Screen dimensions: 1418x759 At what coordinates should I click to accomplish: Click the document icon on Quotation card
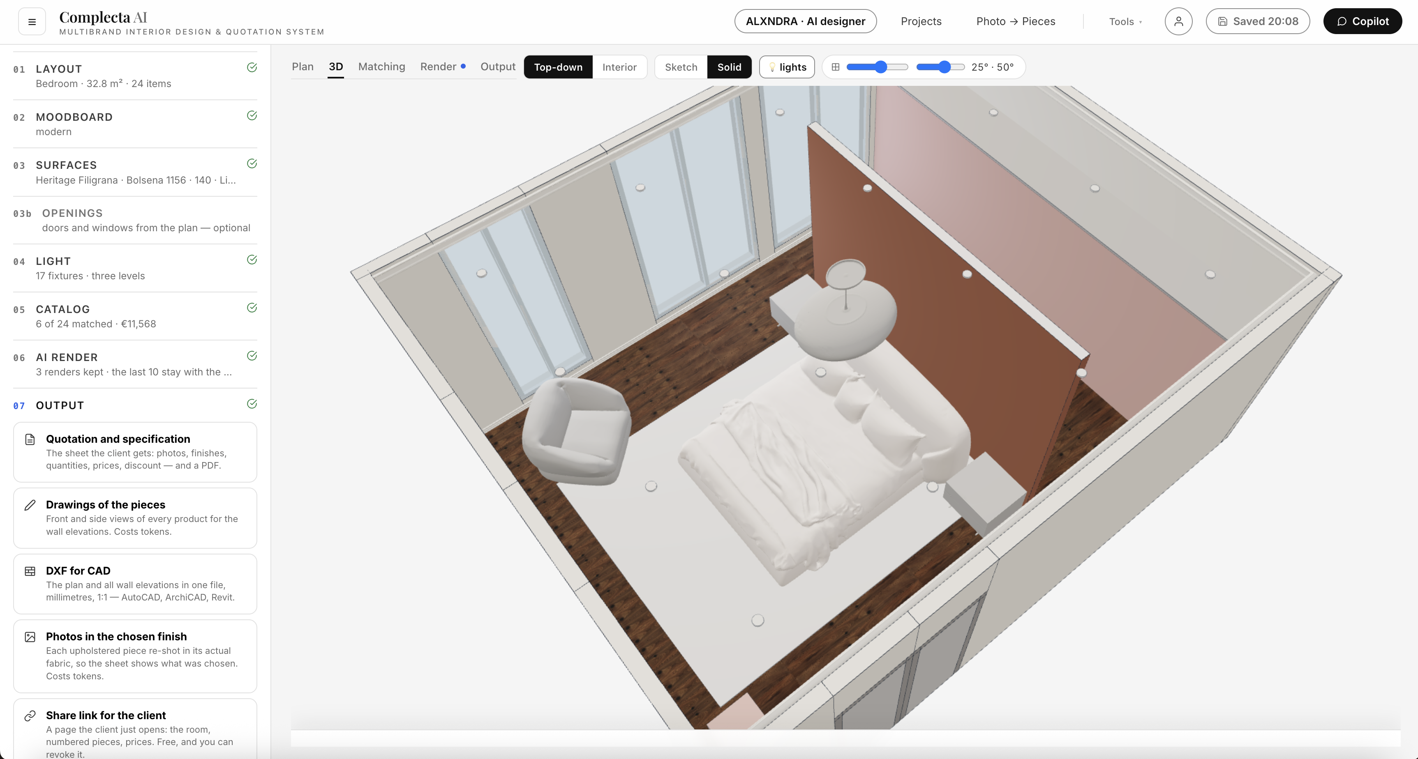click(30, 439)
